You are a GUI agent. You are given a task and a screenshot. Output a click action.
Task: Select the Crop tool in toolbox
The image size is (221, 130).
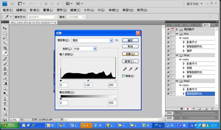coord(5,48)
